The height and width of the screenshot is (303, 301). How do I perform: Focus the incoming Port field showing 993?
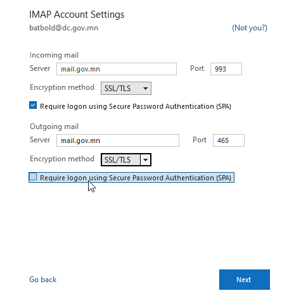[x=226, y=69]
